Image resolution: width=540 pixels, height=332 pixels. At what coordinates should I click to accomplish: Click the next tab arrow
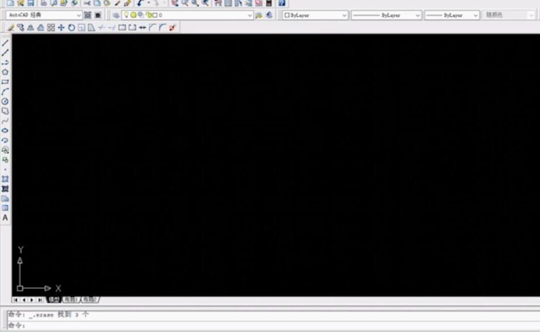32,300
